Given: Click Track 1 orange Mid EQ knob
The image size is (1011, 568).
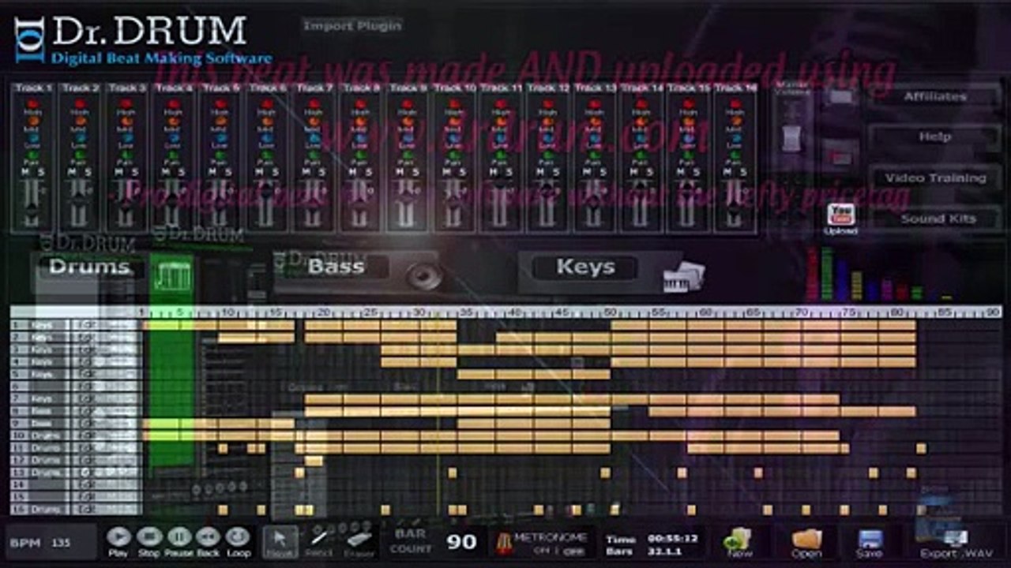Looking at the screenshot, I should tap(33, 120).
